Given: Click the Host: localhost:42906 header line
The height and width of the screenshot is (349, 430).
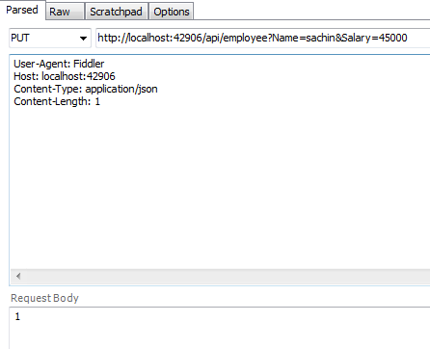Looking at the screenshot, I should [65, 76].
